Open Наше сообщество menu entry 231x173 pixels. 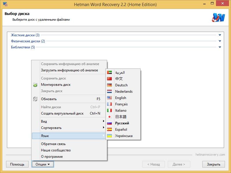click(69, 150)
